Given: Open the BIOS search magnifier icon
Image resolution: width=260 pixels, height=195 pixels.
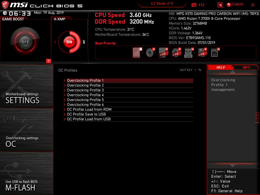Looking at the screenshot, I should click(x=220, y=5).
